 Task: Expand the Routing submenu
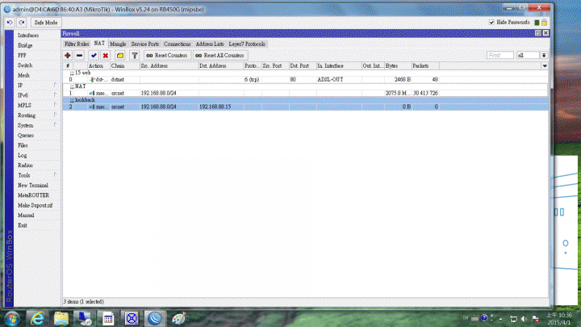36,115
